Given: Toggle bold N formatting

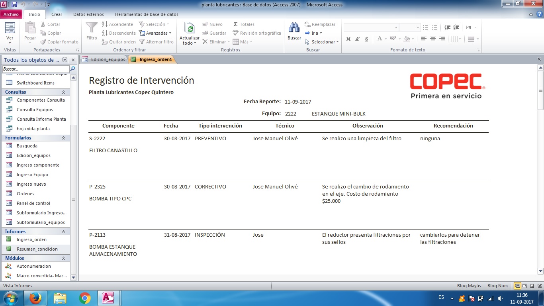Looking at the screenshot, I should tap(348, 39).
